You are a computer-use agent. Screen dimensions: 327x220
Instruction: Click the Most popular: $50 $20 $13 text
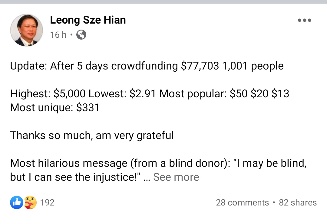pyautogui.click(x=224, y=93)
